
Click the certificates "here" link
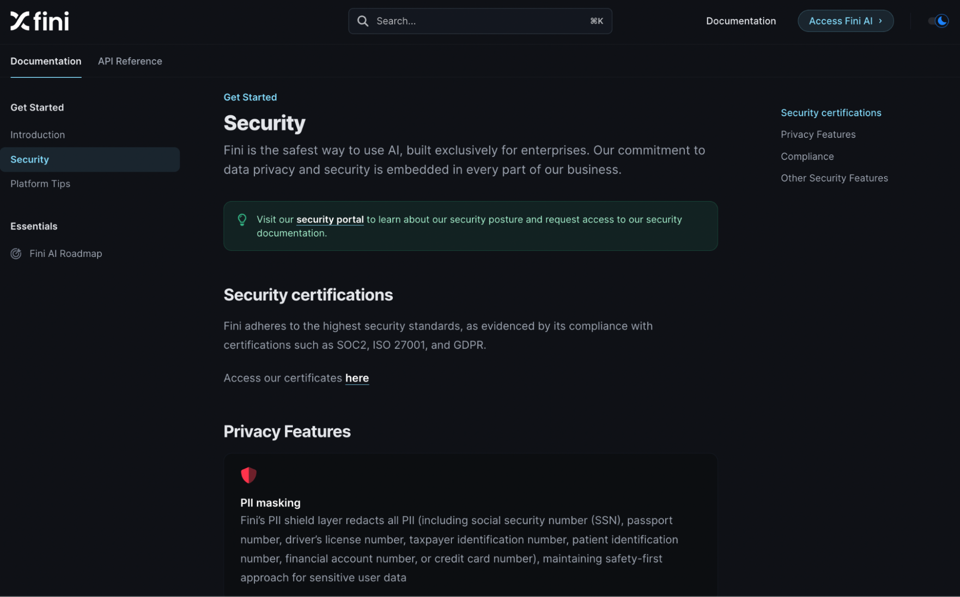click(x=357, y=378)
